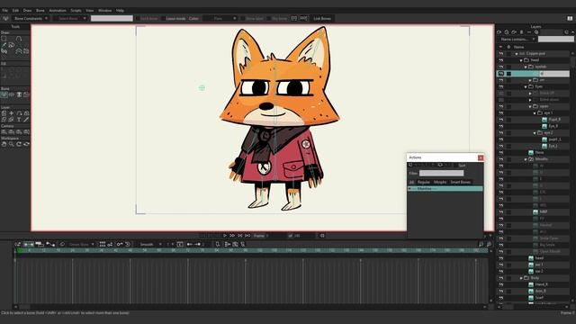Image resolution: width=576 pixels, height=324 pixels.
Task: Switch to Regular tab in Actions window
Action: click(x=424, y=182)
